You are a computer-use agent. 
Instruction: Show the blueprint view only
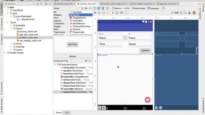tap(99, 8)
